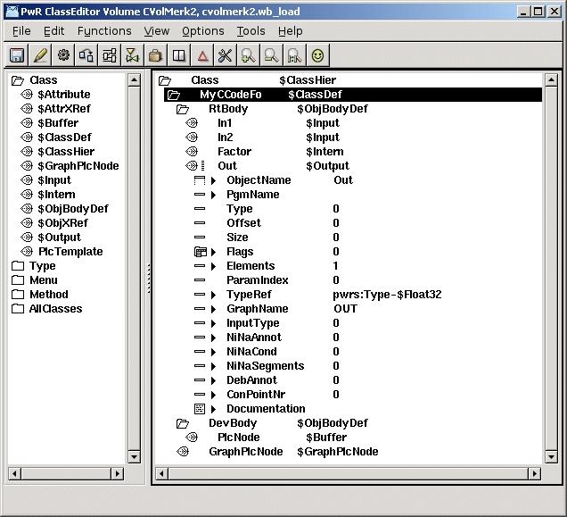Viewport: 567px width, 517px height.
Task: Click up arrow of palette vertical scrollbar
Action: pos(134,80)
